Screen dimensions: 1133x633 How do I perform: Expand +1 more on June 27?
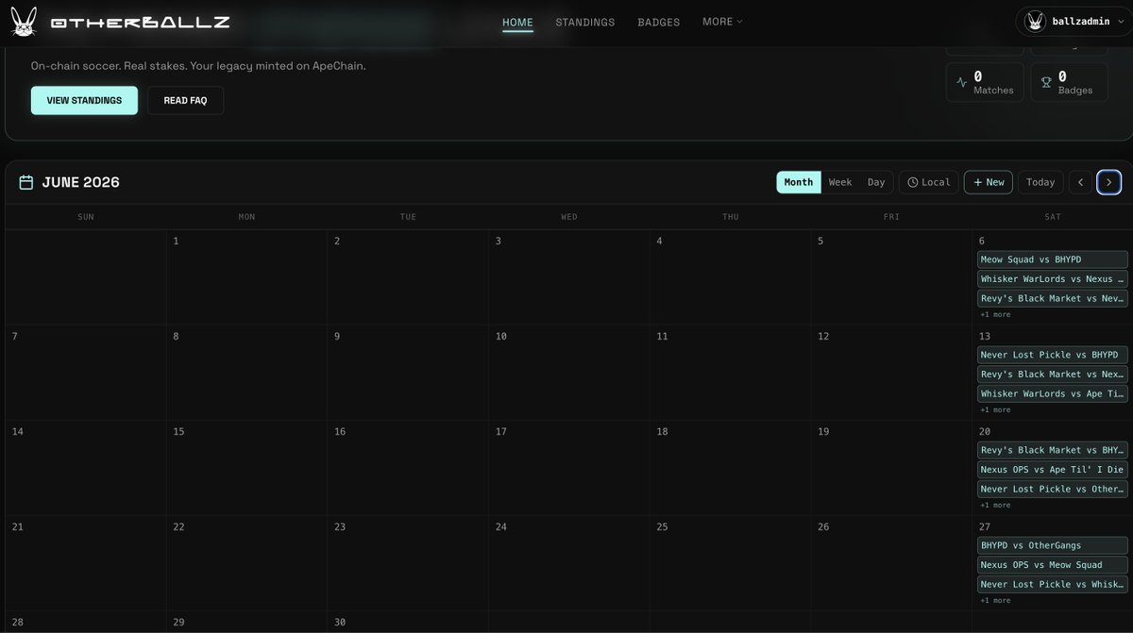[x=995, y=600]
